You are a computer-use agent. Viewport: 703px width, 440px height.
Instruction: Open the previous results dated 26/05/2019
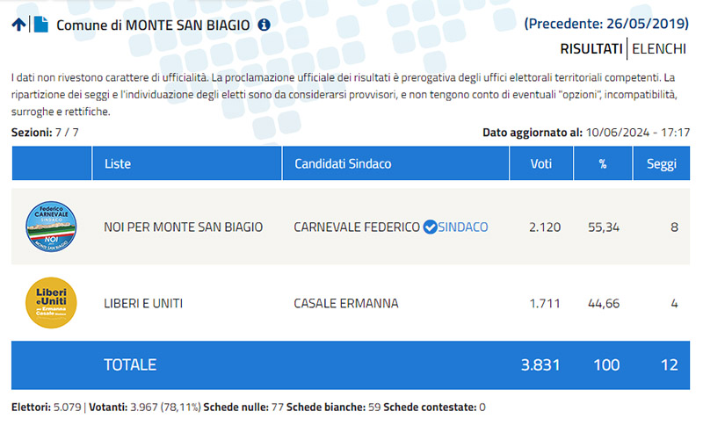click(606, 24)
